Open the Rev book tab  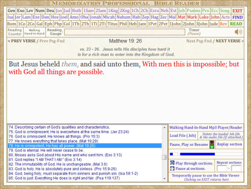(x=224, y=24)
